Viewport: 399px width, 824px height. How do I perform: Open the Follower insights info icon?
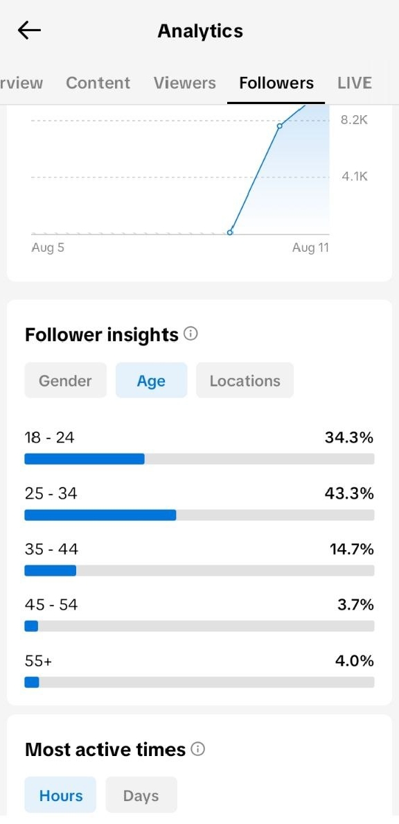pos(191,334)
